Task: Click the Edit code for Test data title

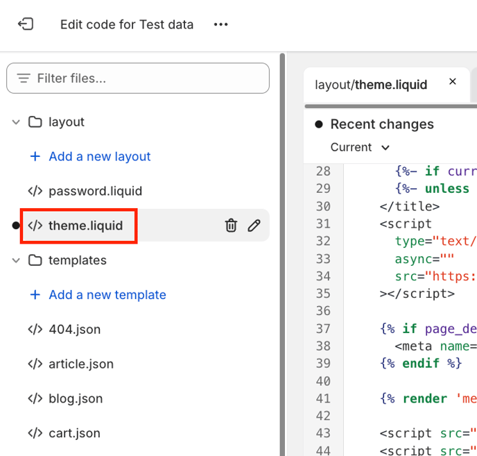Action: [x=127, y=24]
